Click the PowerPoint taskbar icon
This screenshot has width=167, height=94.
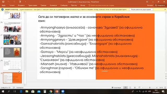tap(57, 91)
